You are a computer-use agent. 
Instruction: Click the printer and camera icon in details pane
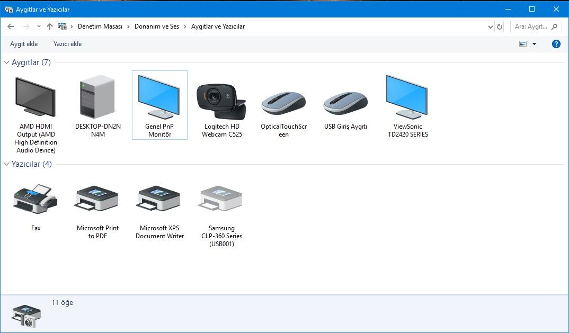26,316
